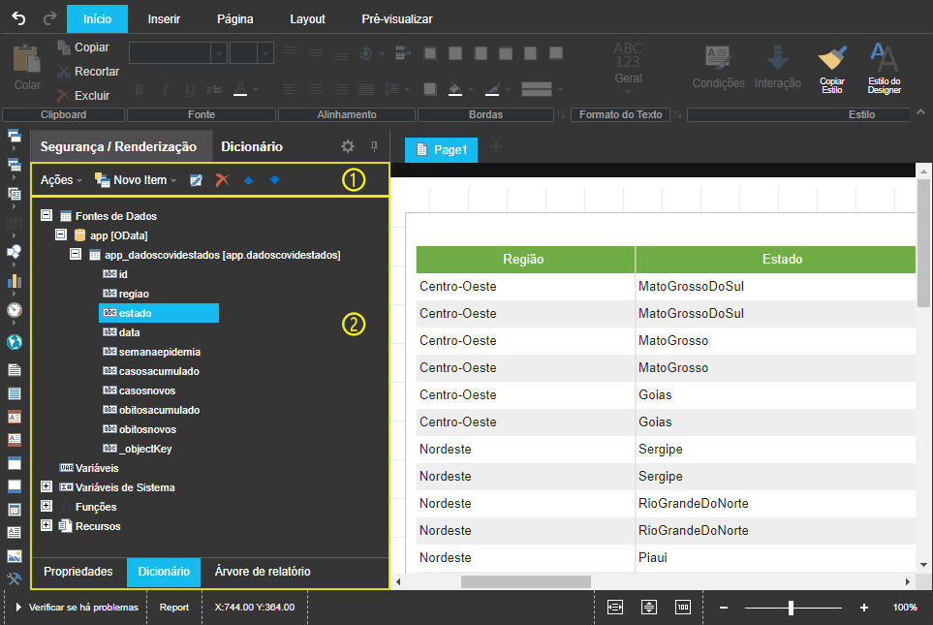The image size is (933, 625).
Task: Click the Undo arrow icon
Action: [18, 18]
